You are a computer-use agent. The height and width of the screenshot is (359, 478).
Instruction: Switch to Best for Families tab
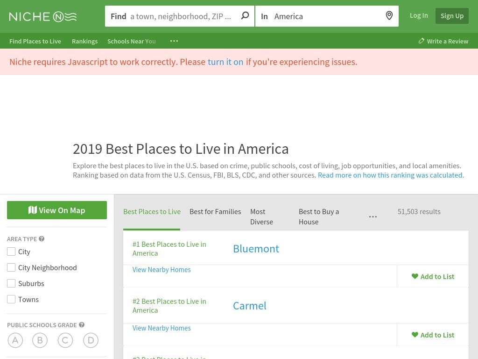pyautogui.click(x=215, y=212)
